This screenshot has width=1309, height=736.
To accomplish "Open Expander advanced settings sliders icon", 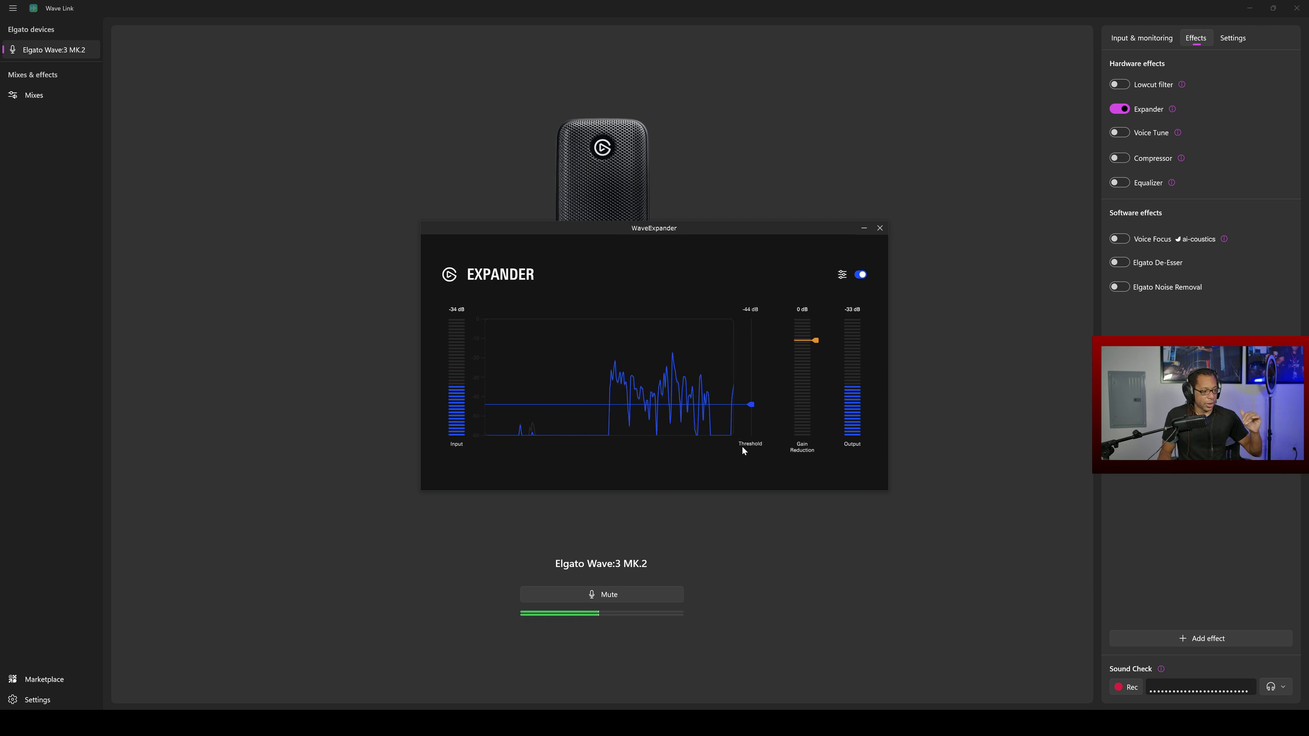I will (x=842, y=274).
